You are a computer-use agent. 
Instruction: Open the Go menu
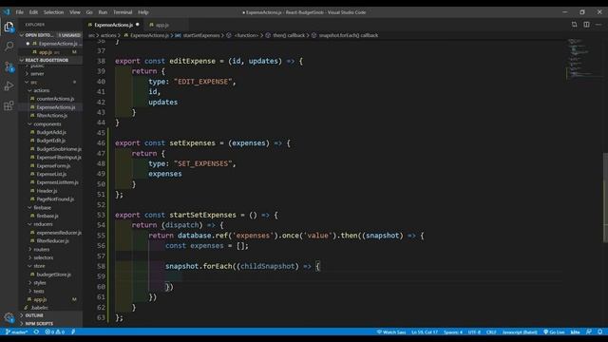[x=89, y=12]
